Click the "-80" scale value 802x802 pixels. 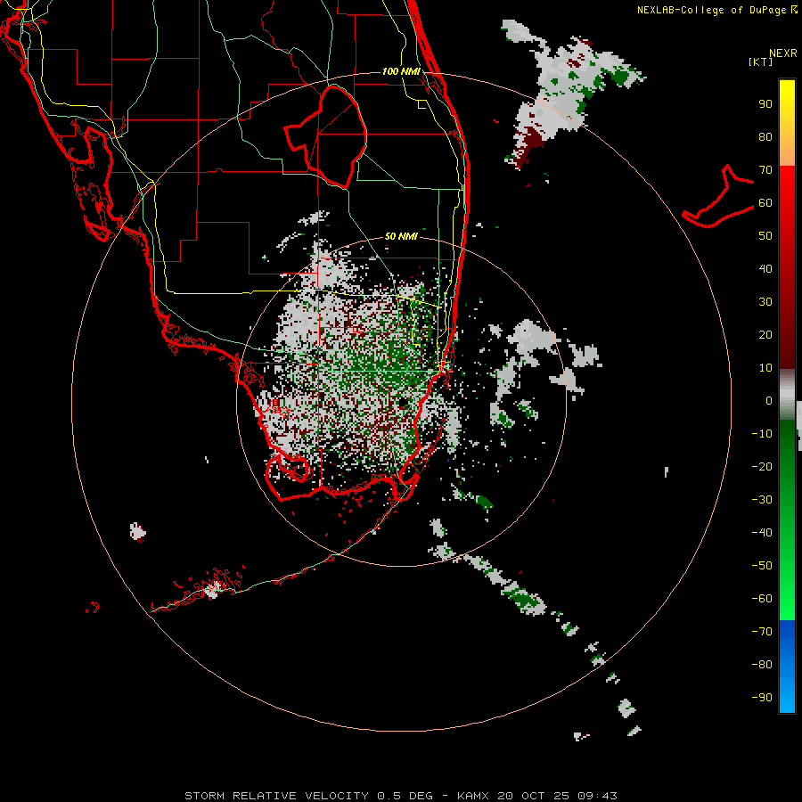coord(762,665)
